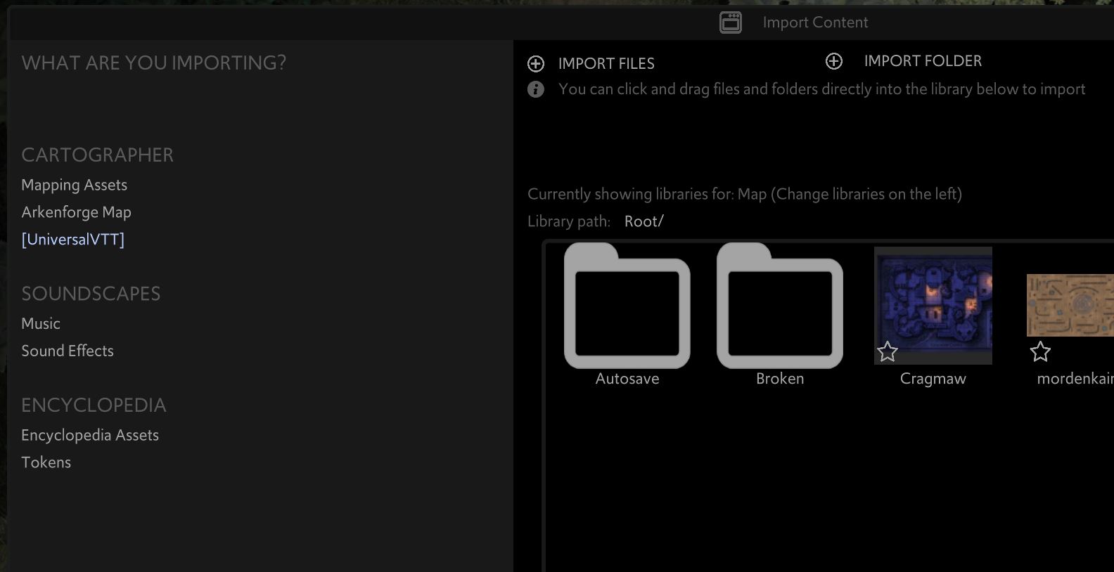Viewport: 1114px width, 572px height.
Task: Open the Broken folder icon
Action: 779,306
